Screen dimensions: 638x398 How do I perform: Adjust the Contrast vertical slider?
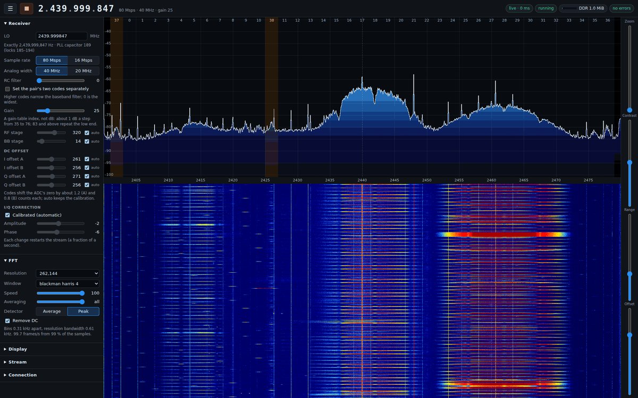coord(629,162)
